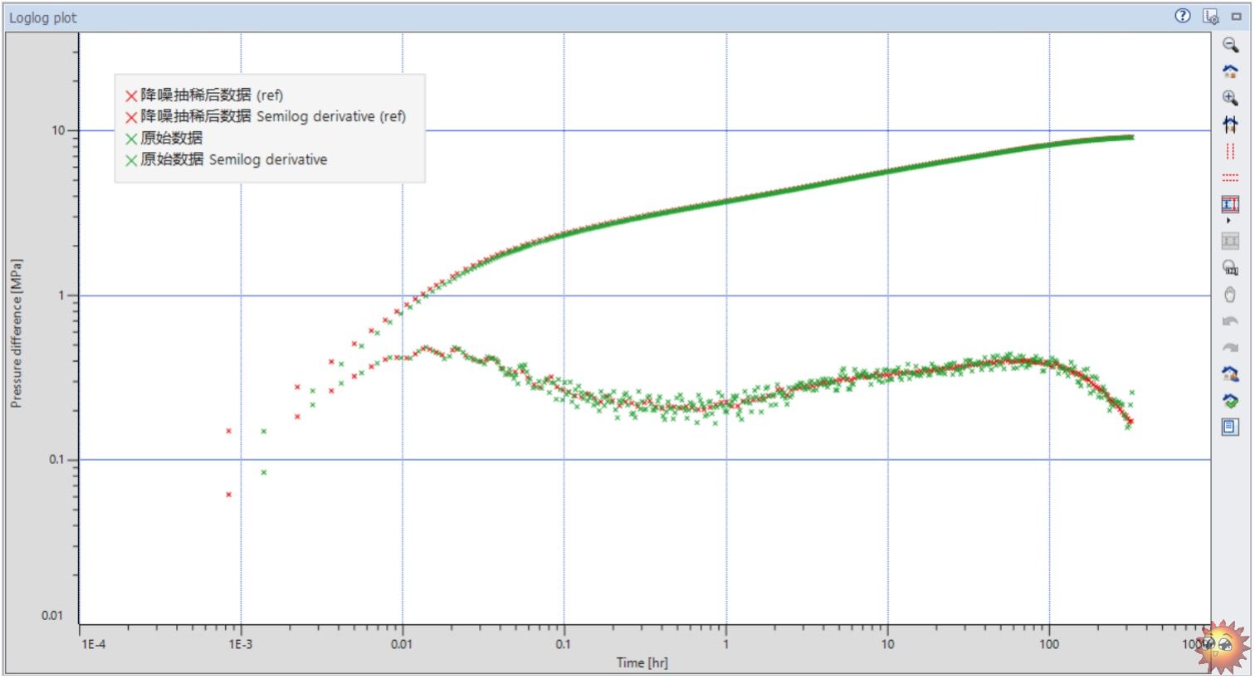Click the x-axis tick label '1E-4'
The width and height of the screenshot is (1255, 679).
coord(93,644)
